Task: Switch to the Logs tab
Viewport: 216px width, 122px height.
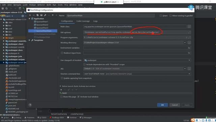Action: click(x=95, y=21)
